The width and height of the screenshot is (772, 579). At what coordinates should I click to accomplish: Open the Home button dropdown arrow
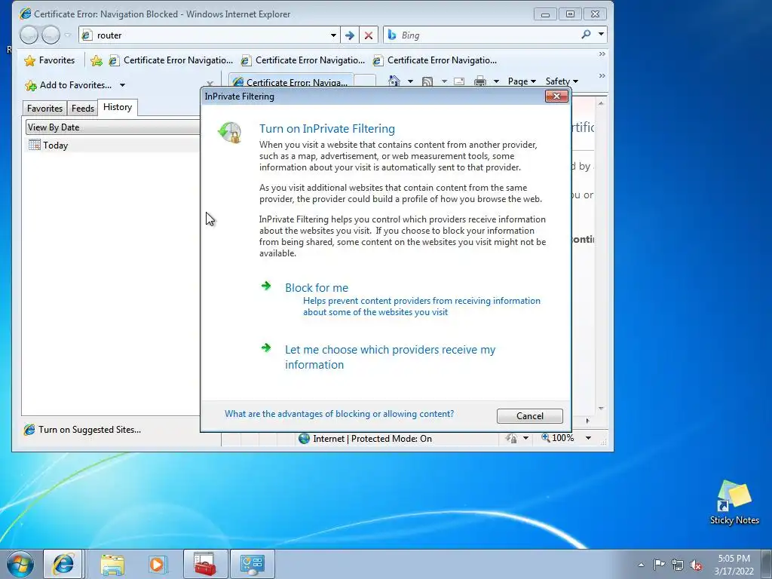point(410,81)
